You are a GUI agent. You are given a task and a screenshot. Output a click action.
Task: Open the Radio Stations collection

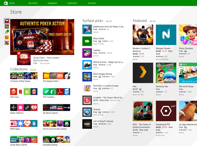24,109
